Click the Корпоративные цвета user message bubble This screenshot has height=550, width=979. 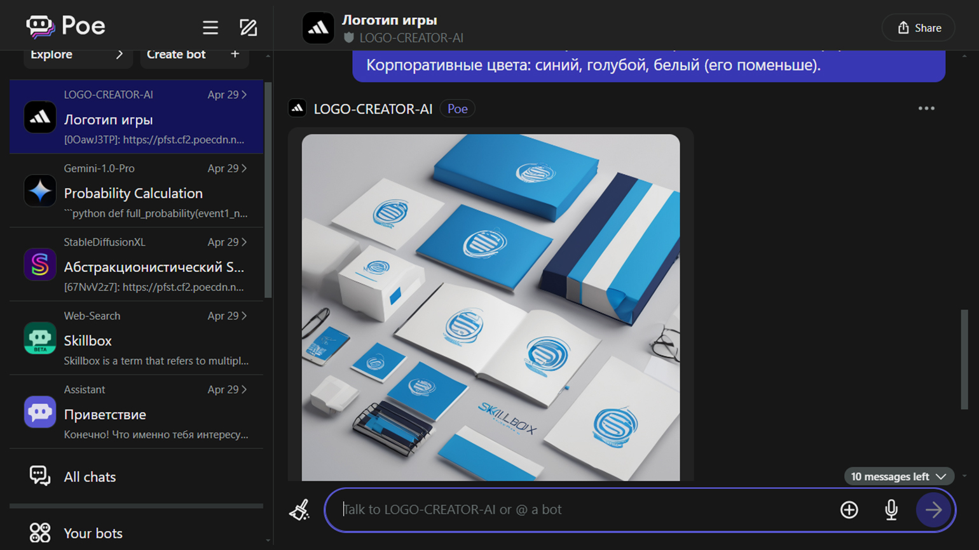click(x=648, y=65)
